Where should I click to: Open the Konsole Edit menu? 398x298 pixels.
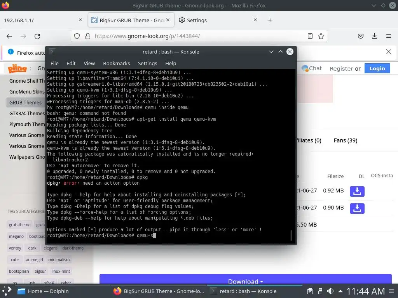tap(71, 63)
